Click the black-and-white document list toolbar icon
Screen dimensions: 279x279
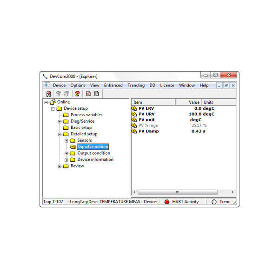(96, 93)
